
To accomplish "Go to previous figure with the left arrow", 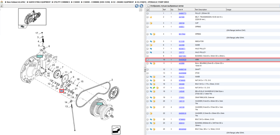I will pyautogui.click(x=137, y=6).
